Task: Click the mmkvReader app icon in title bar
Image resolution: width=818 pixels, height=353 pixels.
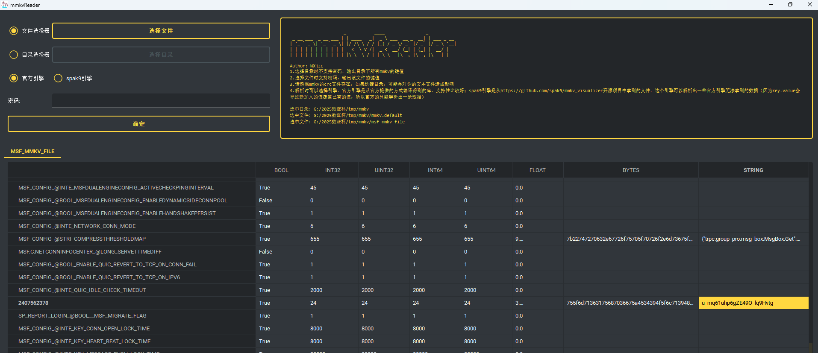Action: pos(5,5)
